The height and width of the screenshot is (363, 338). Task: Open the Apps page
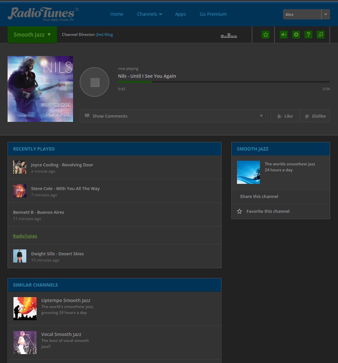click(180, 14)
